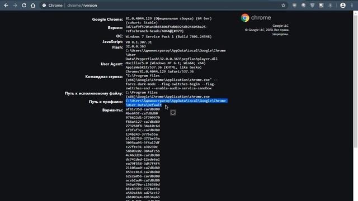Screen dimensions: 358x201
Task: Click the 'Flash:' label
Action: pos(117,47)
